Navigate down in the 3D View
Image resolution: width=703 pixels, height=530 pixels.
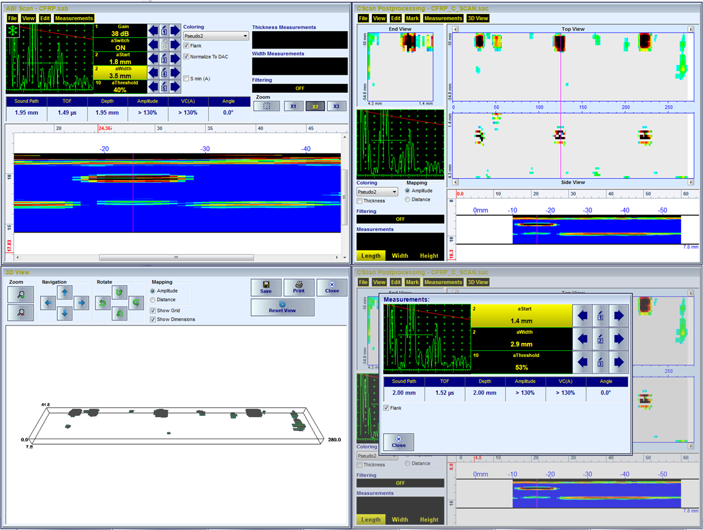point(64,313)
